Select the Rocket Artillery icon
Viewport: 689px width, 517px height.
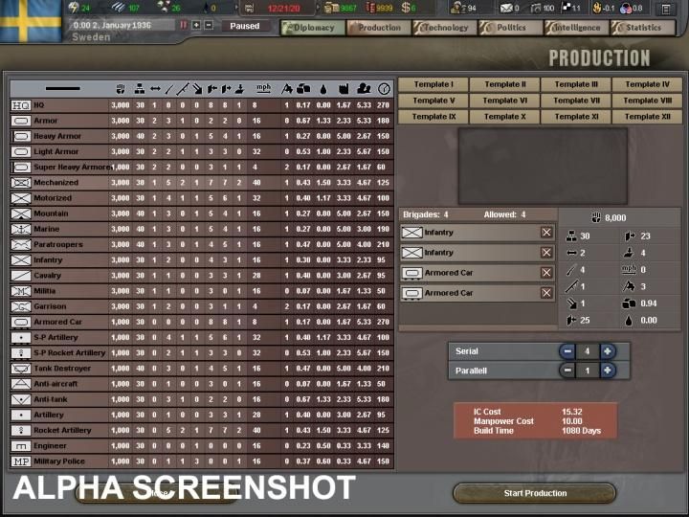tap(21, 431)
